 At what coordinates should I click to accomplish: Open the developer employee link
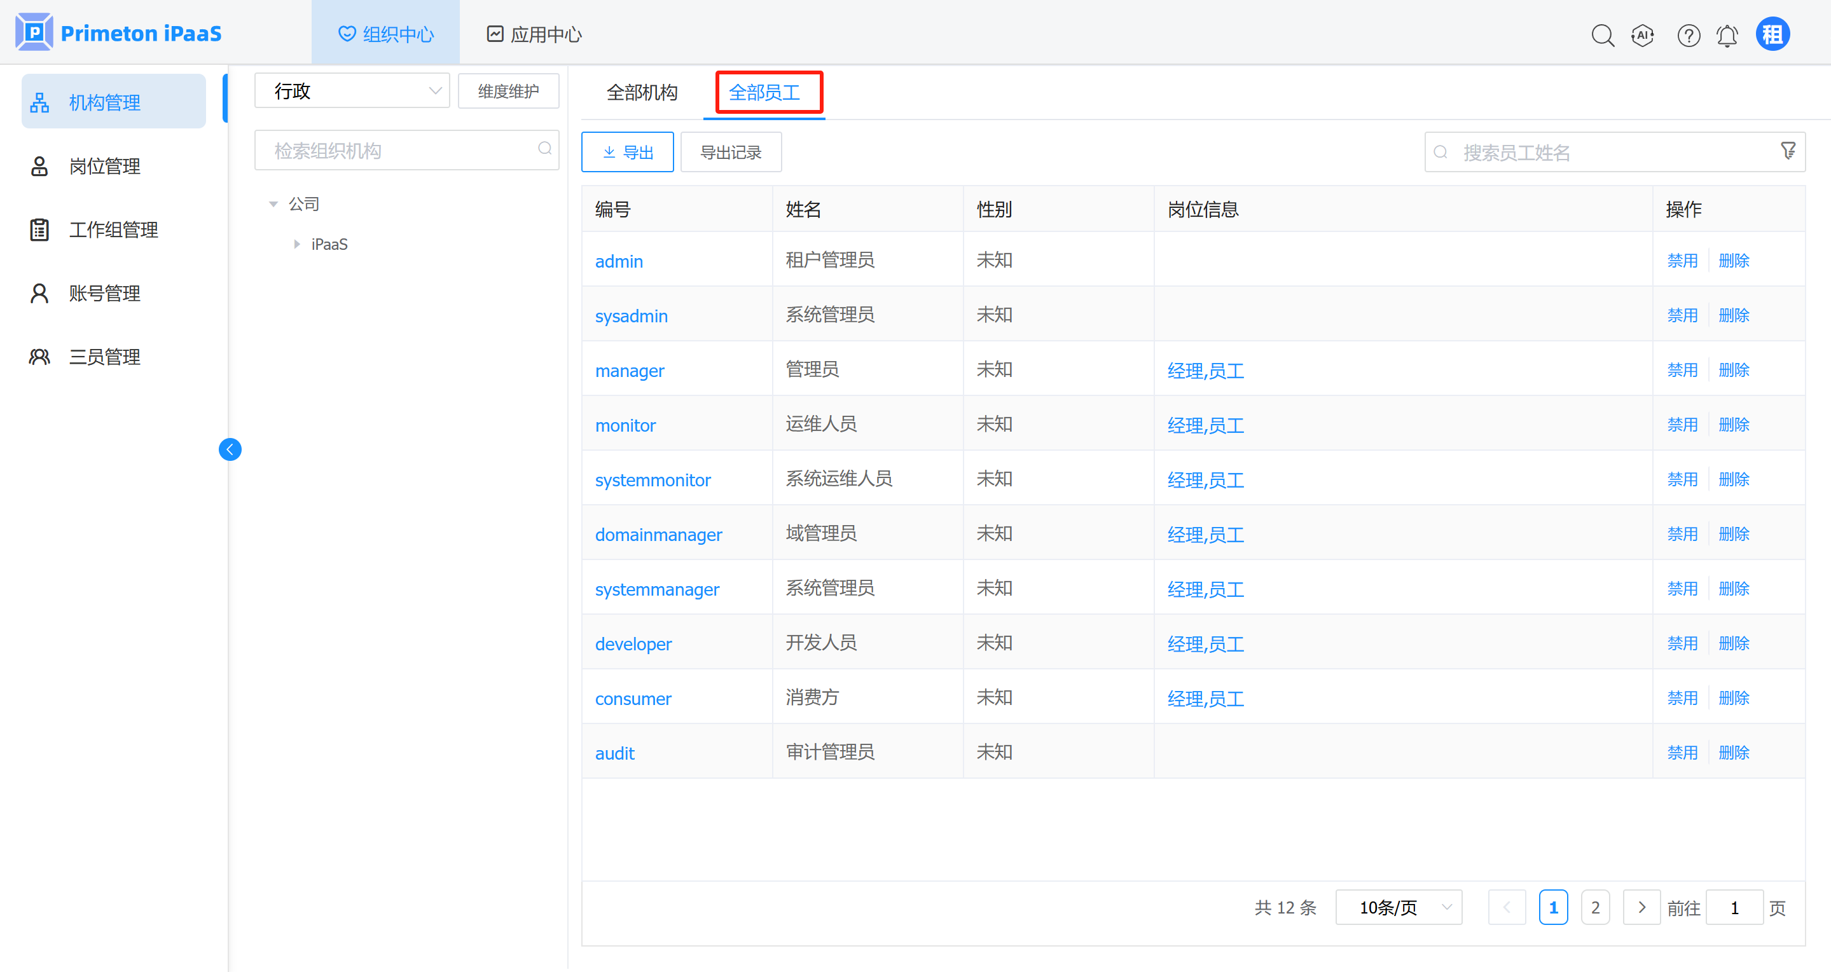click(633, 644)
